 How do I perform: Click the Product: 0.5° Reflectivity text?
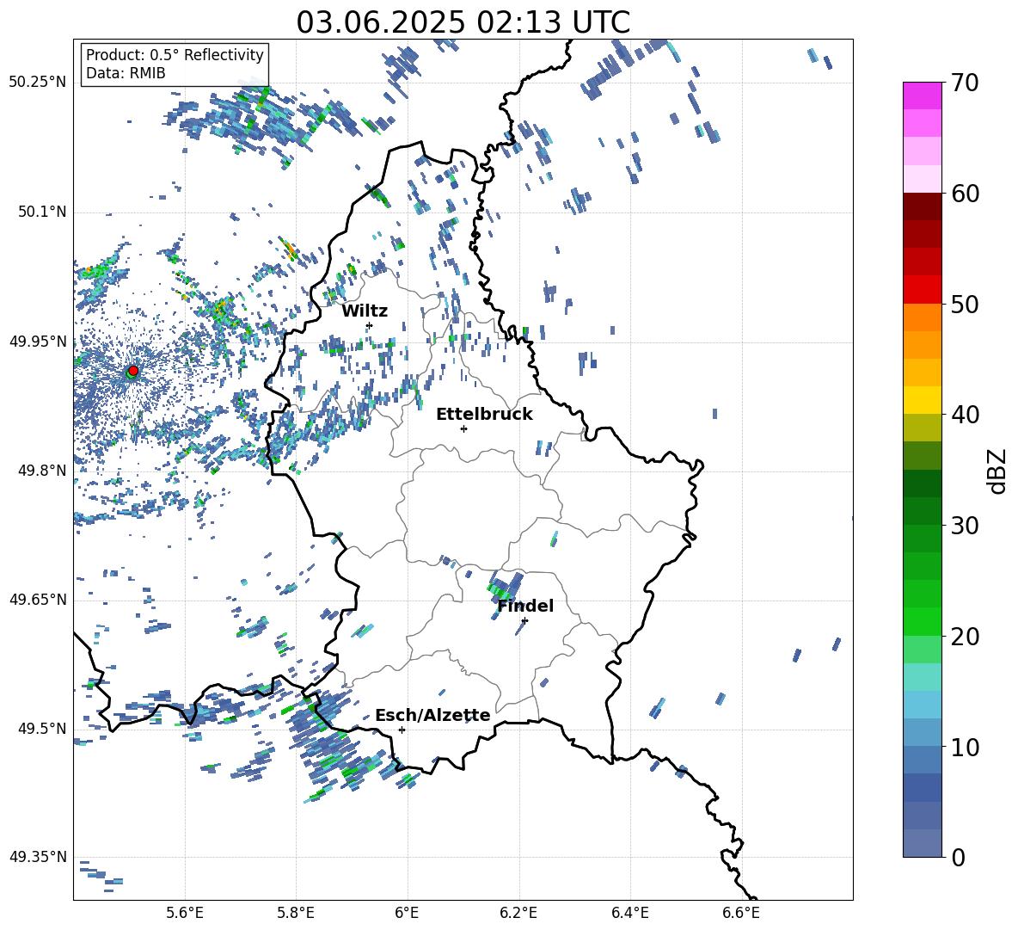click(175, 55)
